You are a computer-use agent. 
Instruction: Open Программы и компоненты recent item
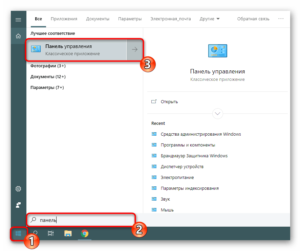(188, 145)
